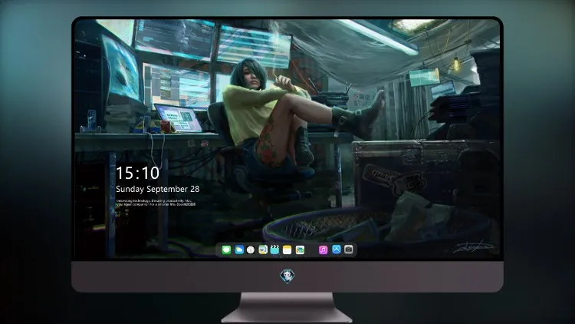Open the green Messages app in dock
Viewport: 575px width, 324px height.
(226, 250)
